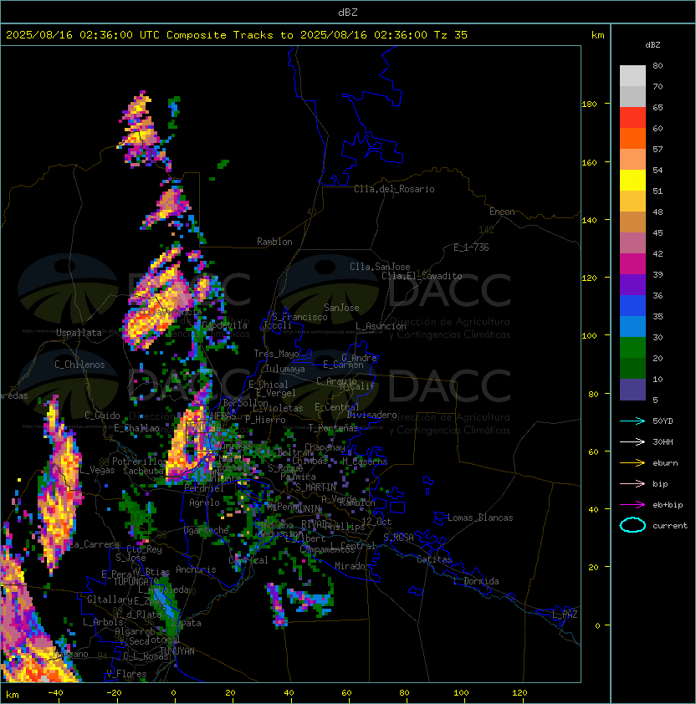Click the 'L_Dormida' map label
696x704 pixels.
476,581
